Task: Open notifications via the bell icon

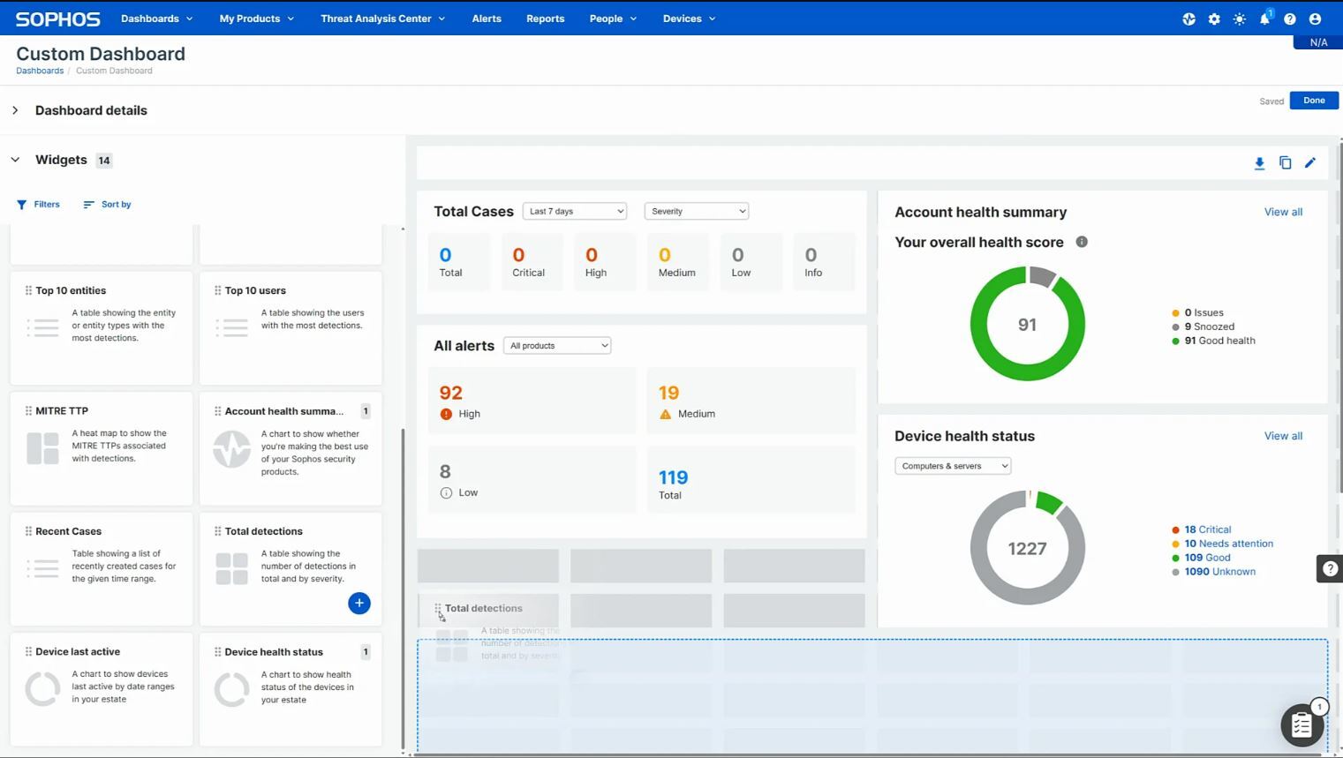Action: coord(1264,18)
